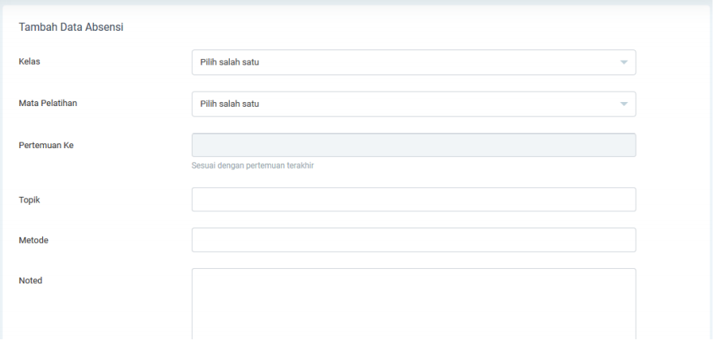This screenshot has width=715, height=349.
Task: Click the Mata Pelatihan label
Action: (x=48, y=103)
